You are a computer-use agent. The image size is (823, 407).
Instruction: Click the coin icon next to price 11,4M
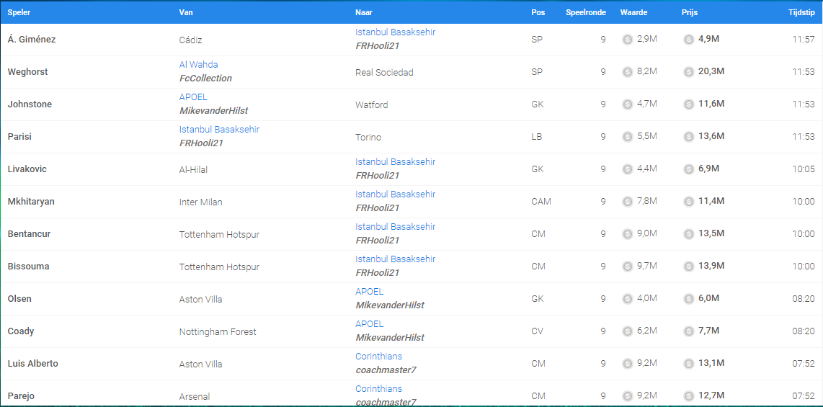coord(689,202)
